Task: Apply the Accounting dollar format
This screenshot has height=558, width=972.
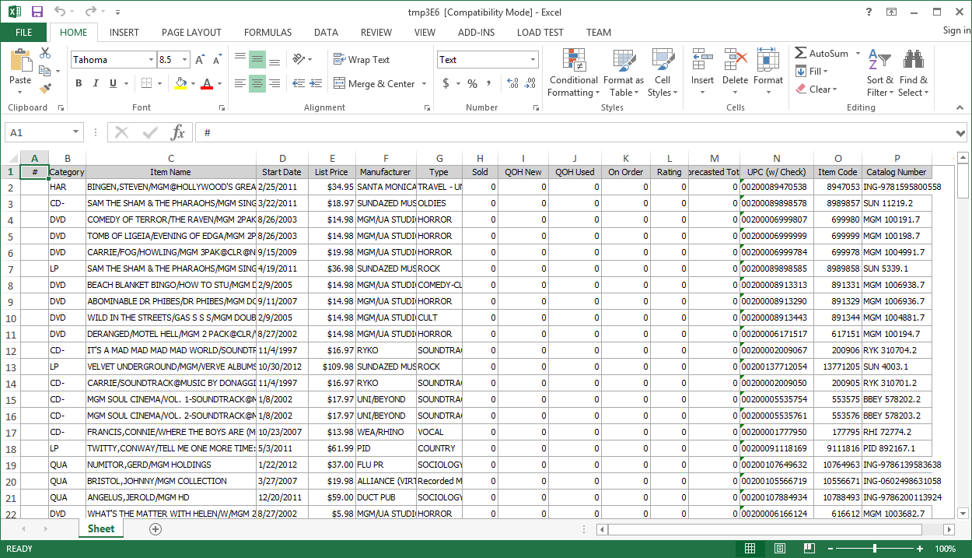Action: [x=446, y=83]
